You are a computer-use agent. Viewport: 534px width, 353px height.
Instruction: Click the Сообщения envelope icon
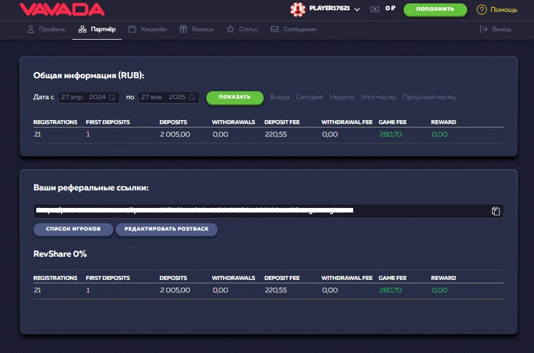[x=274, y=29]
